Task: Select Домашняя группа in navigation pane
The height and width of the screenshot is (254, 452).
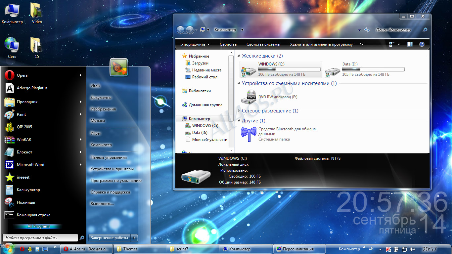Action: (202, 105)
